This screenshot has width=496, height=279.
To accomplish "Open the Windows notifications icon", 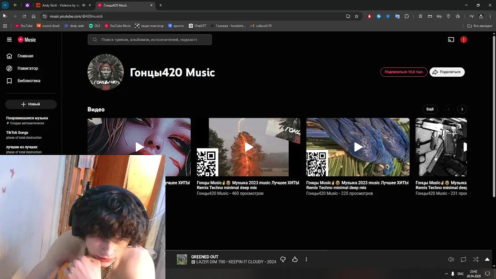I will click(487, 274).
